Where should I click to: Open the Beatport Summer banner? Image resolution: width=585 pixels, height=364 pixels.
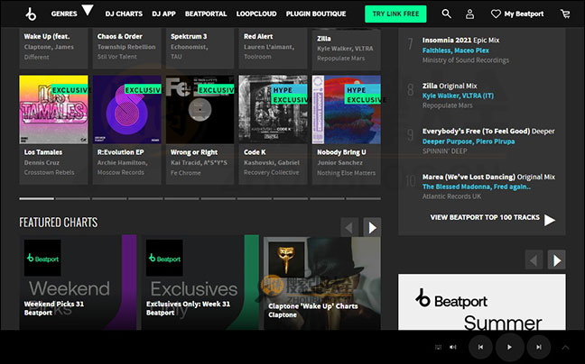pos(482,302)
